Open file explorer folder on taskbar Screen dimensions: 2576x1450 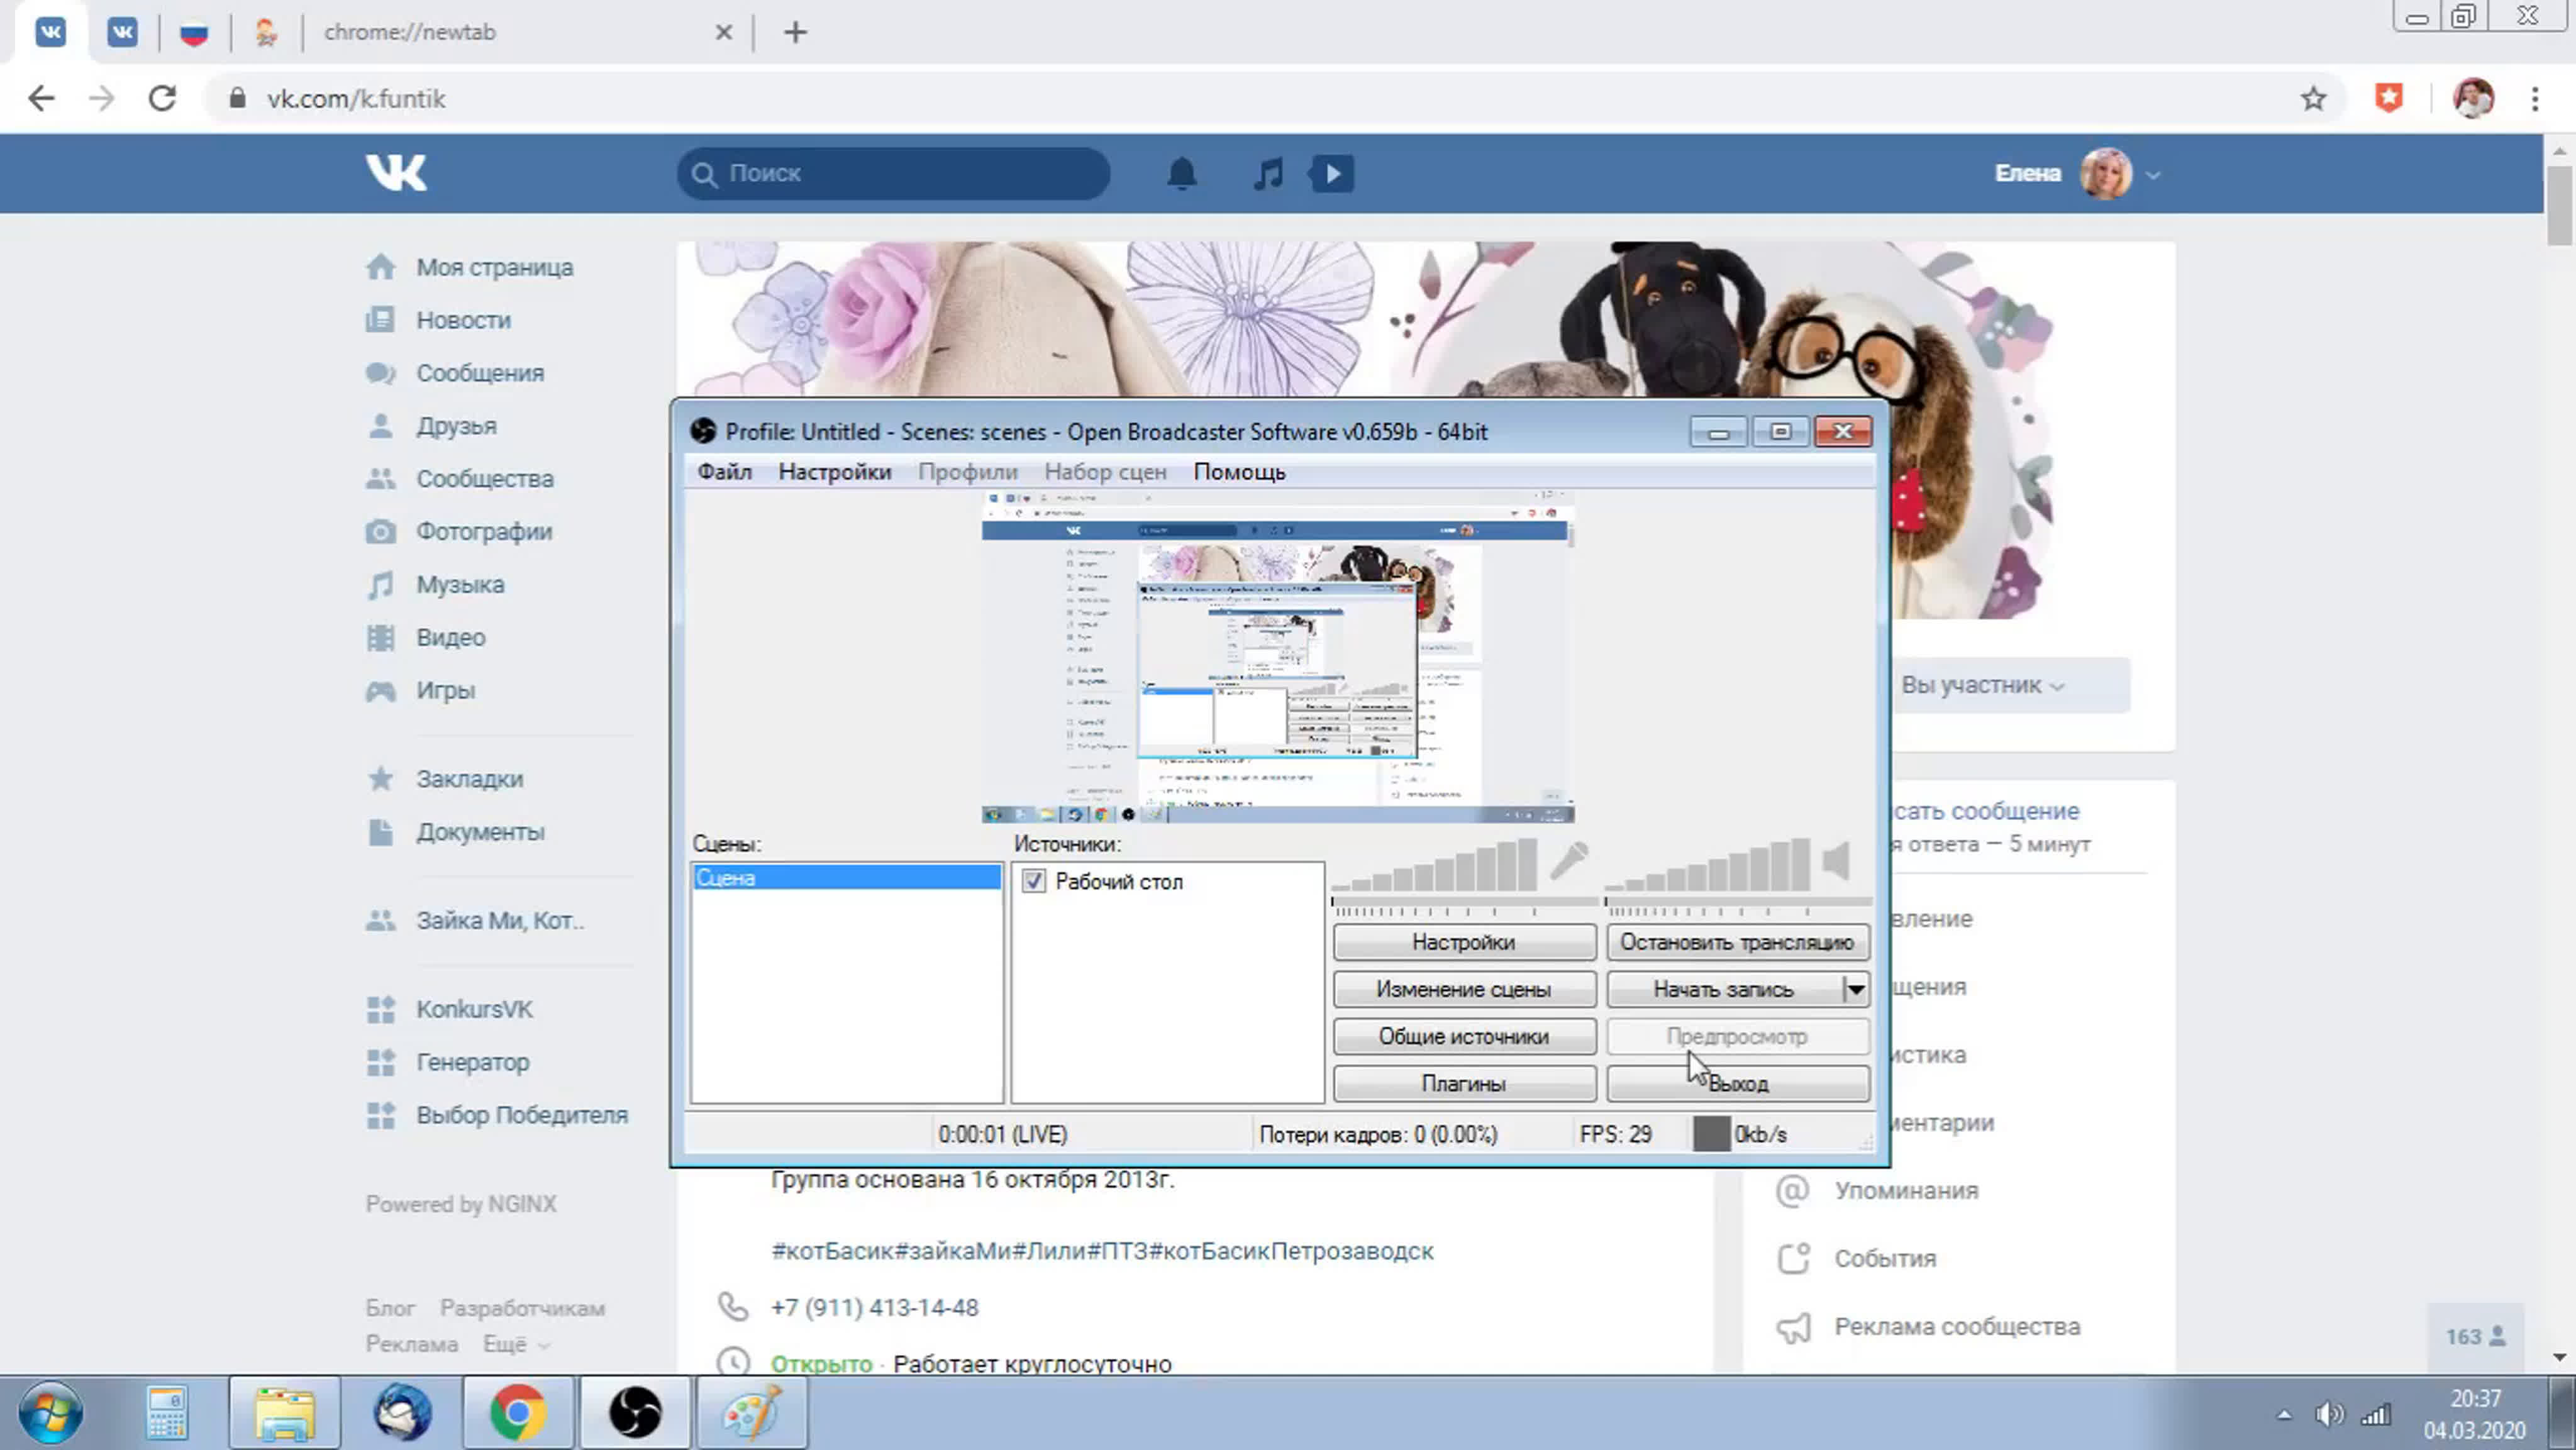[x=284, y=1413]
